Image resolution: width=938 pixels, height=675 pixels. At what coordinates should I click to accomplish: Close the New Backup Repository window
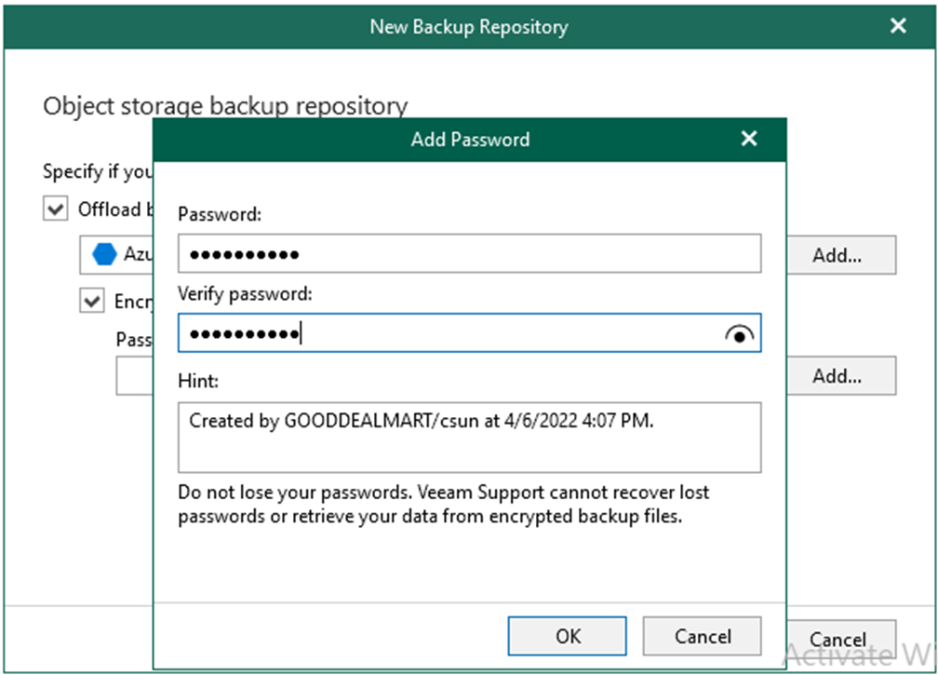tap(898, 26)
